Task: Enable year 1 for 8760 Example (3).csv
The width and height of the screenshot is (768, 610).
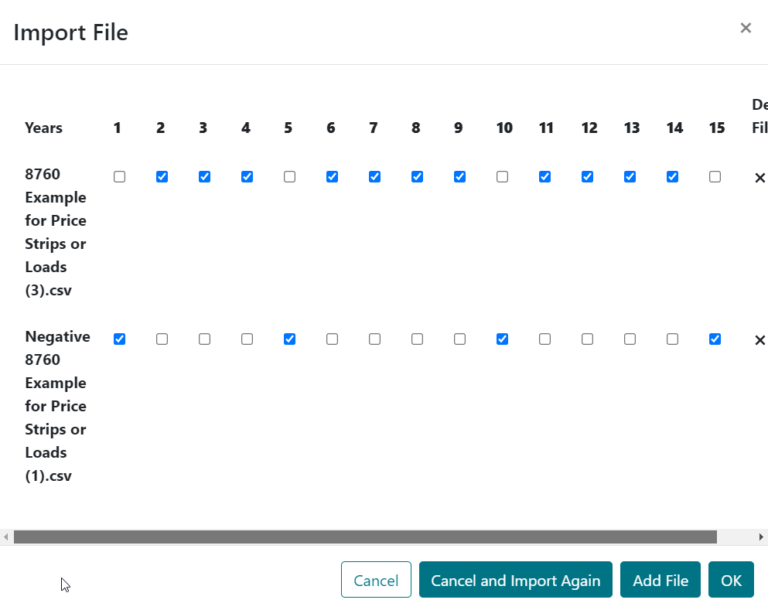Action: point(119,176)
